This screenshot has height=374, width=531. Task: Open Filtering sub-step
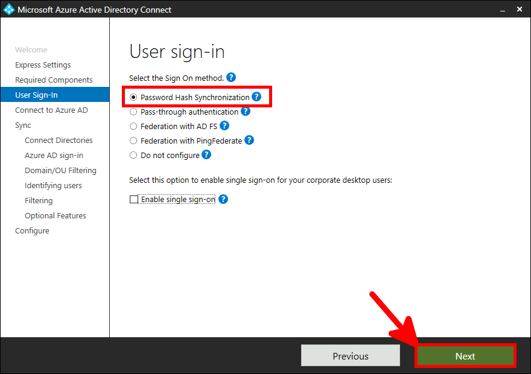39,200
